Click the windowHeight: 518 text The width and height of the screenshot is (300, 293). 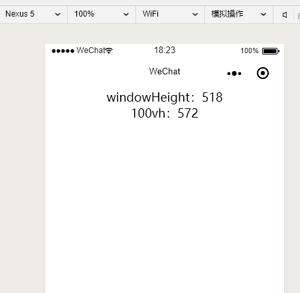(165, 98)
